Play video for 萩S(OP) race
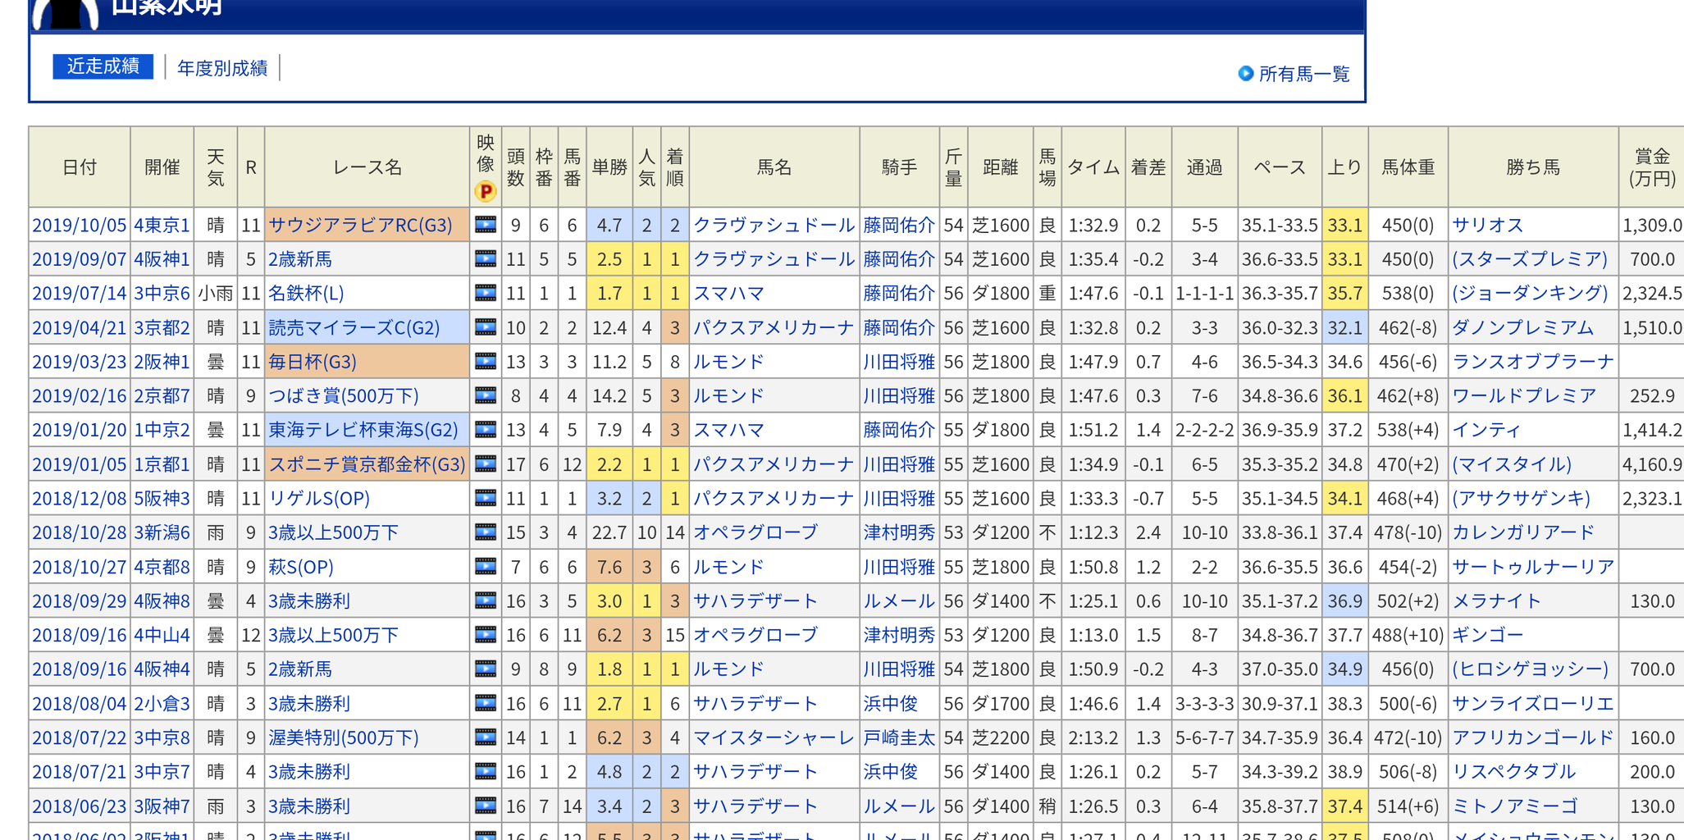This screenshot has width=1684, height=840. [x=485, y=567]
